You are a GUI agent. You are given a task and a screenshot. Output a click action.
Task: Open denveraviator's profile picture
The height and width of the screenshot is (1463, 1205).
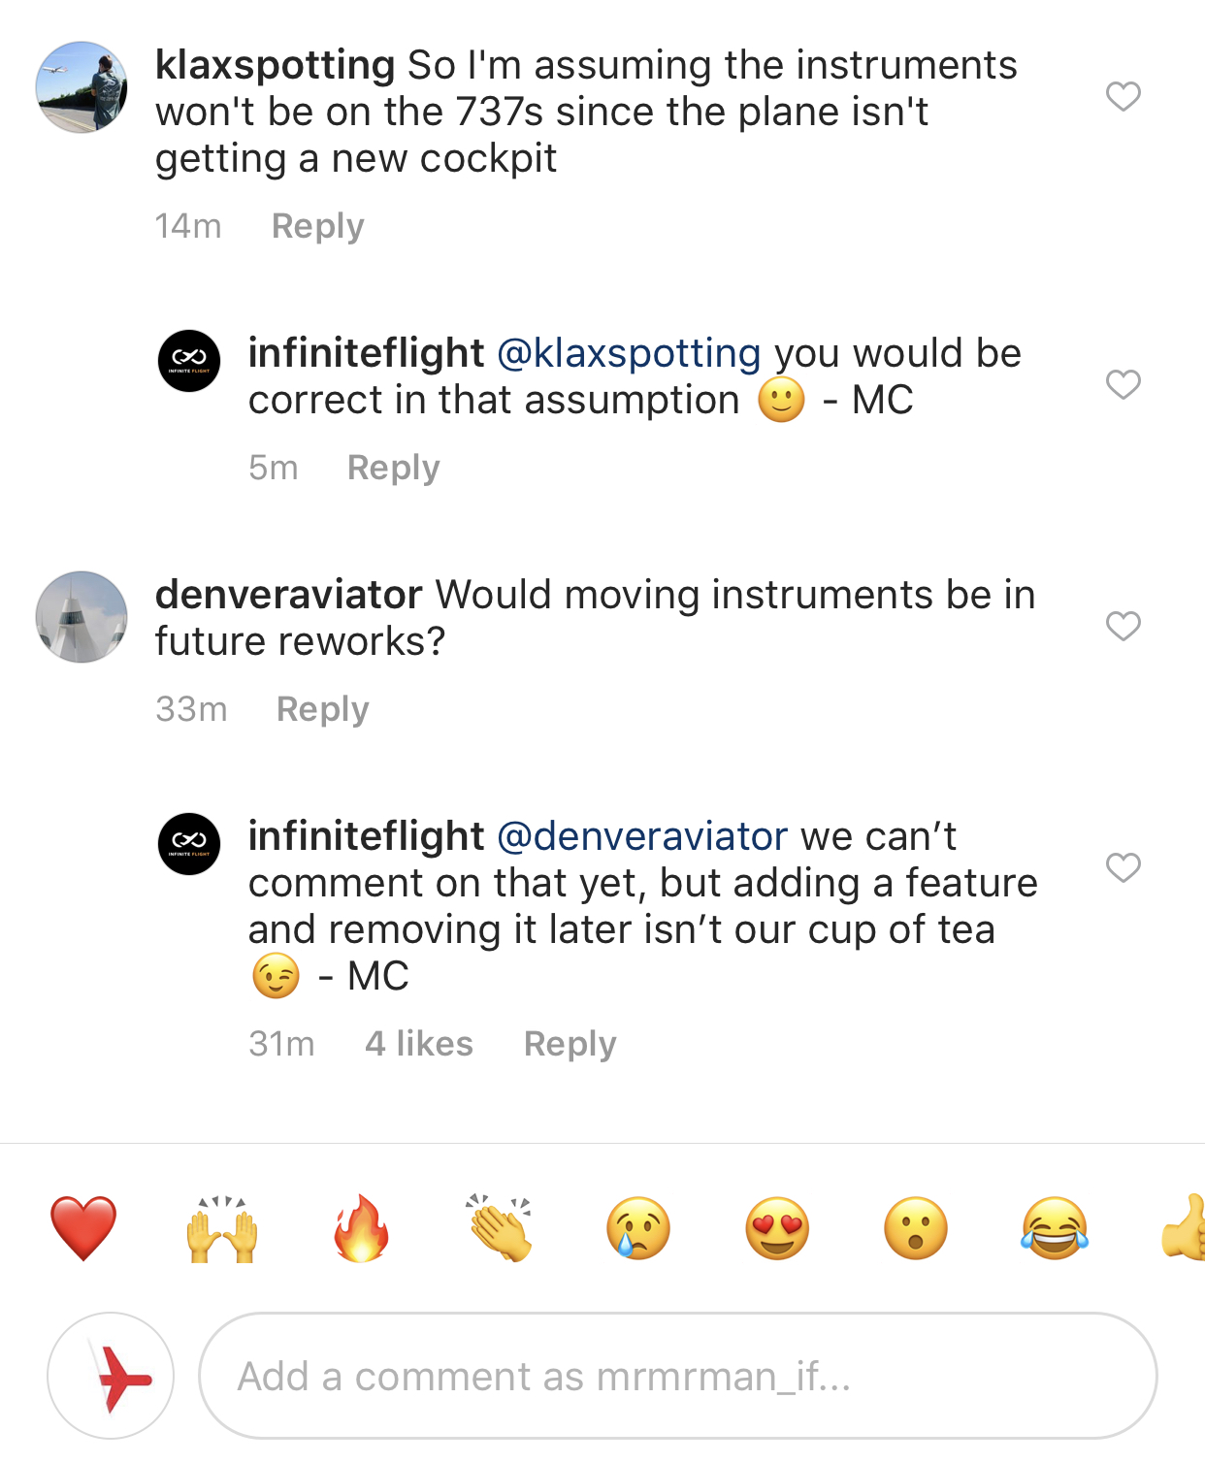click(81, 617)
